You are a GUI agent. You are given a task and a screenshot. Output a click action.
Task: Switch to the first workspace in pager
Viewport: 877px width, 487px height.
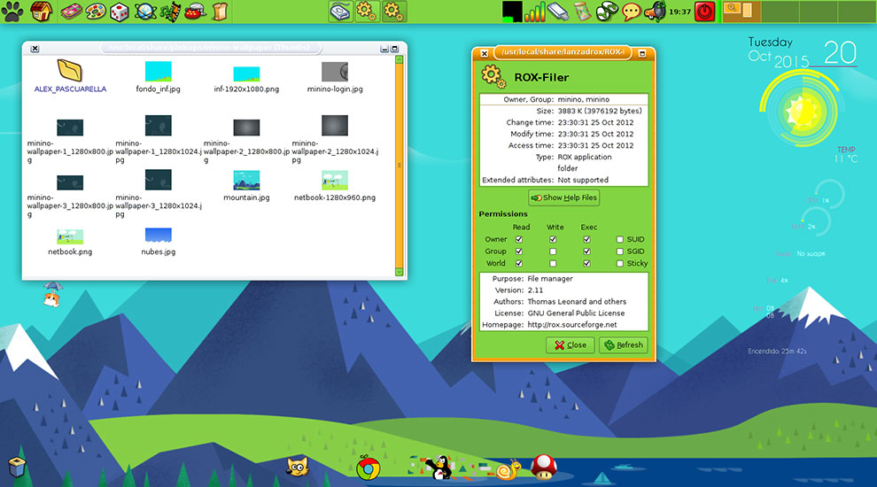coord(741,12)
